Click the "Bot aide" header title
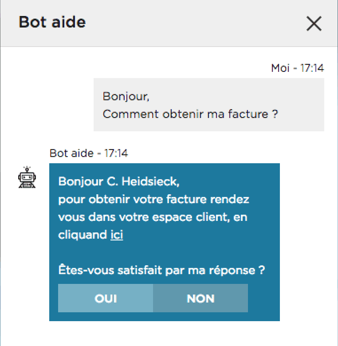338x346 pixels. 52,22
